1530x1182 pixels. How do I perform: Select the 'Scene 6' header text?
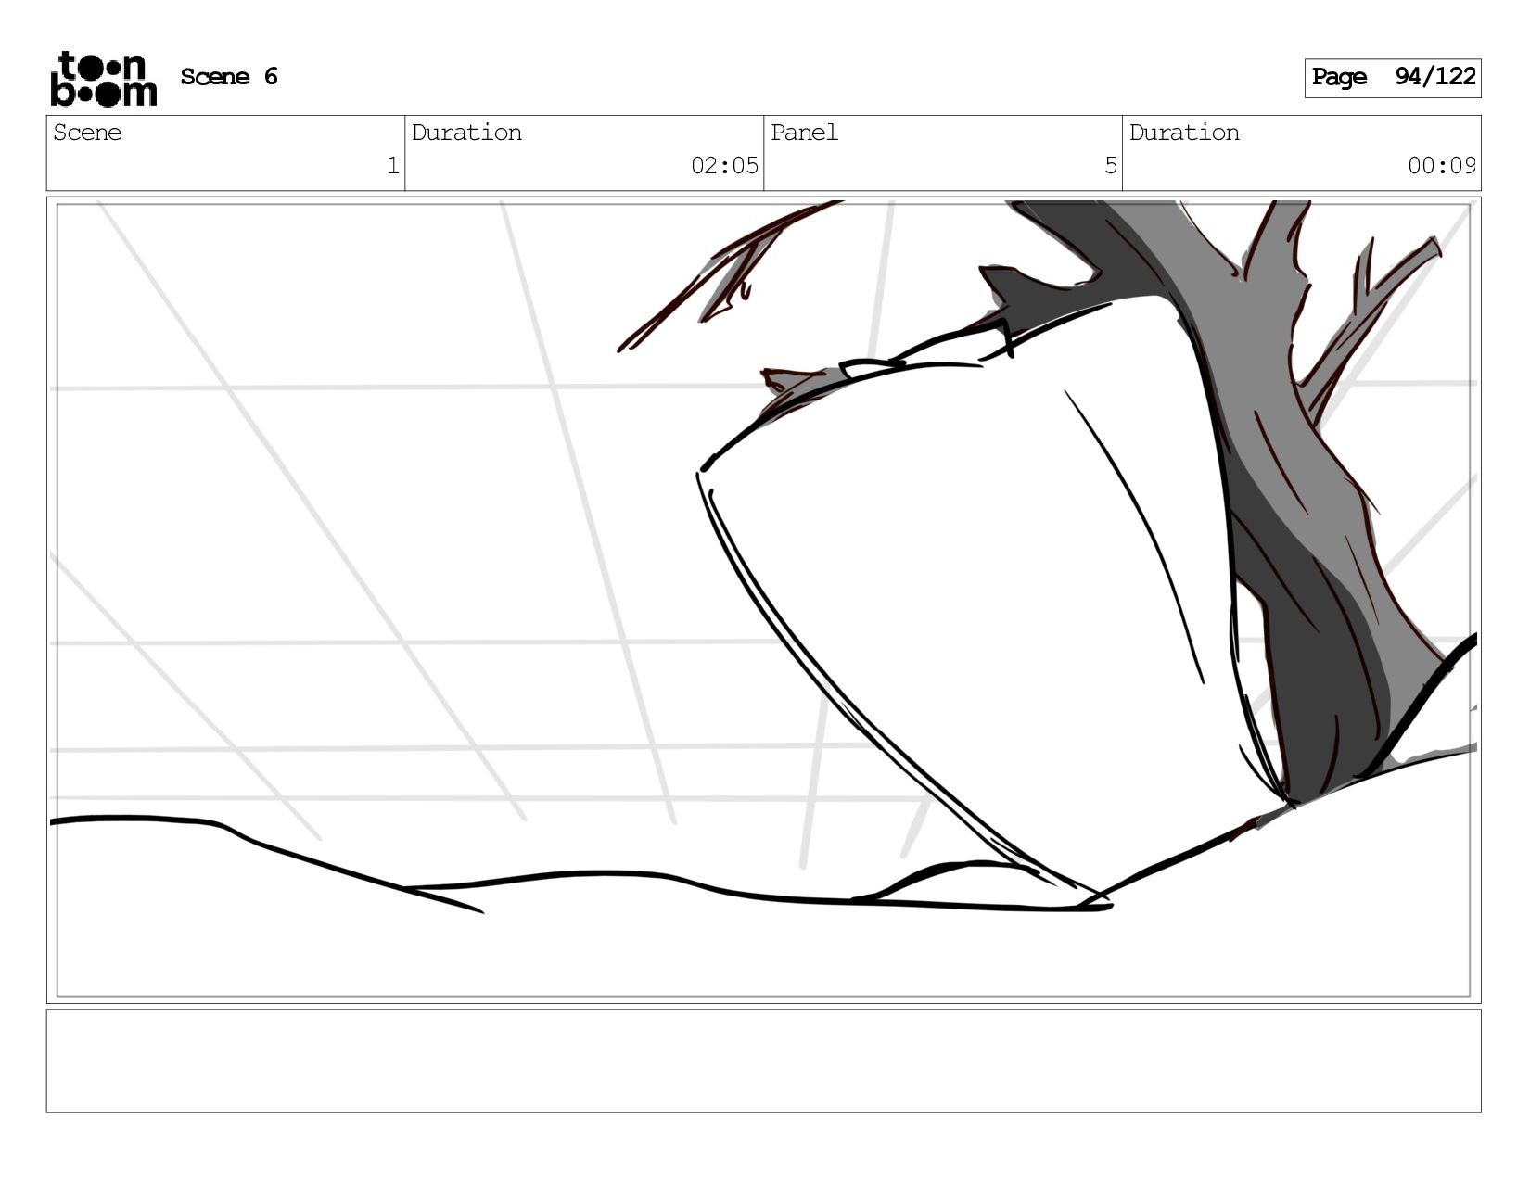229,77
